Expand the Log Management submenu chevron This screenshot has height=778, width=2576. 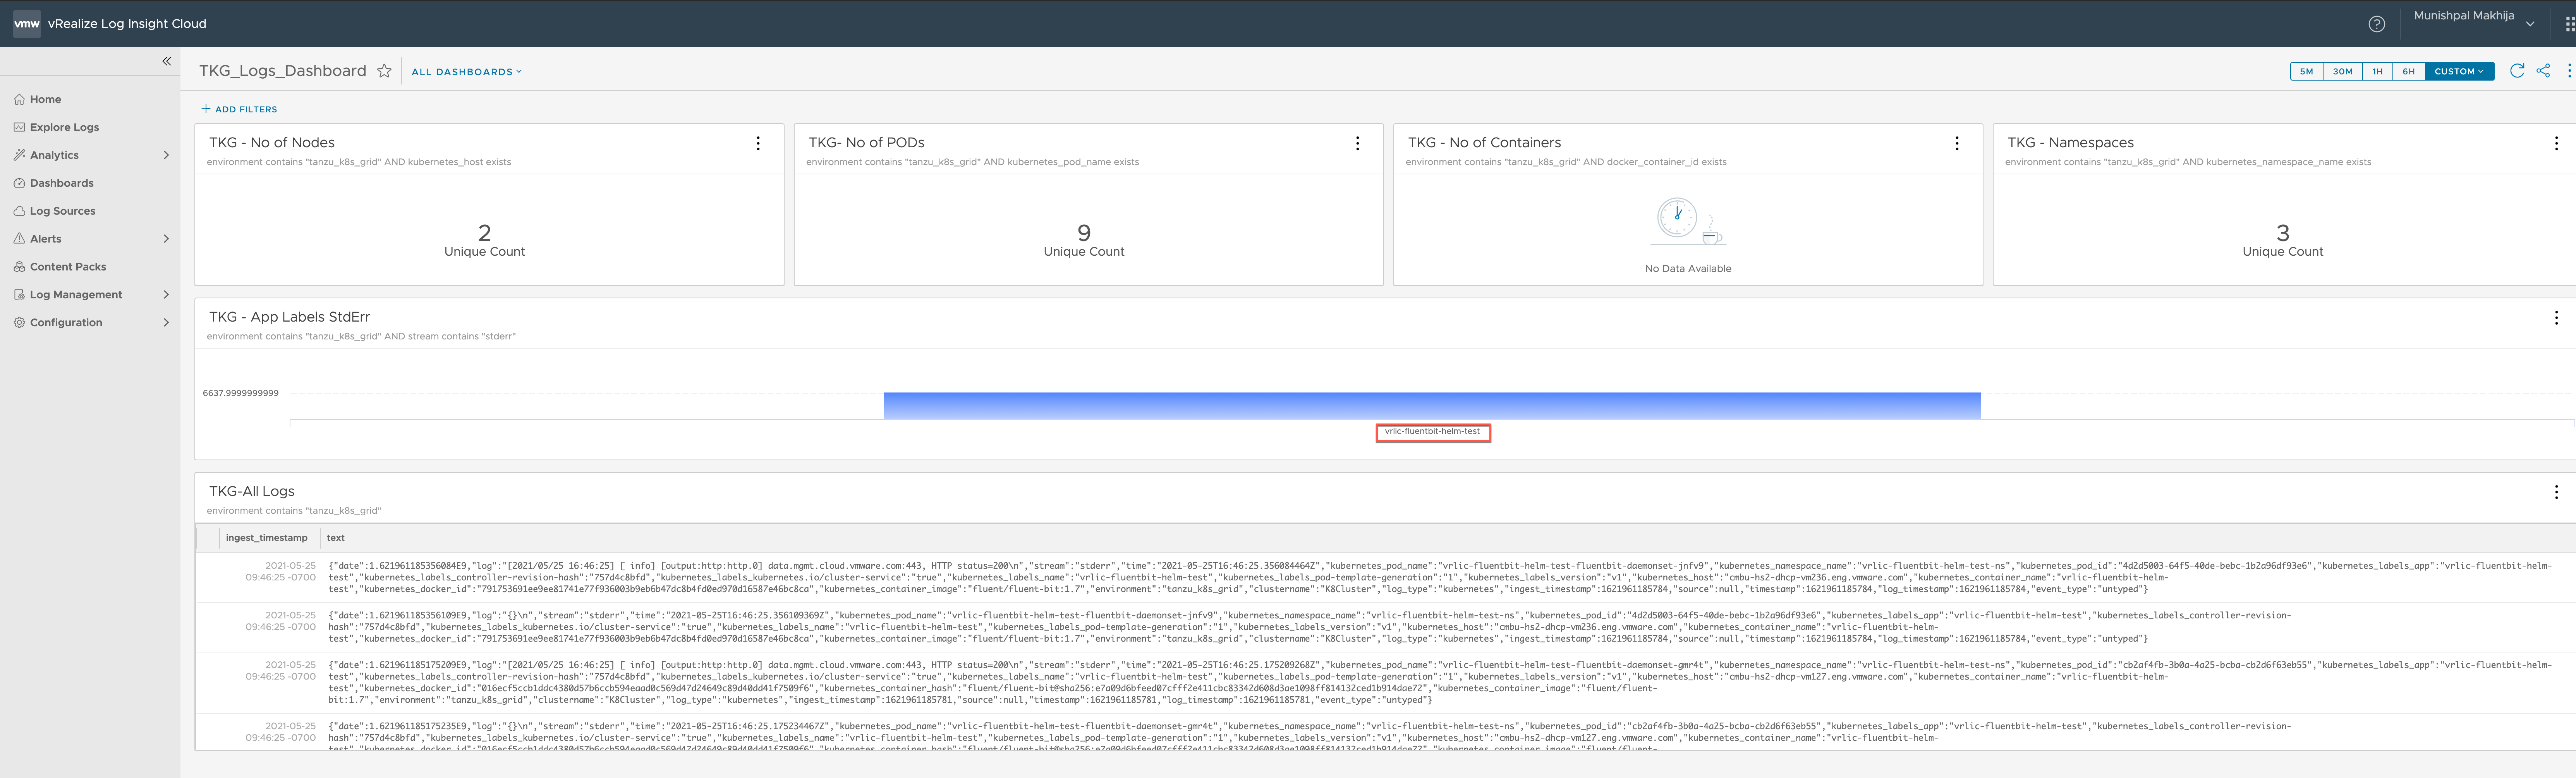click(x=166, y=295)
